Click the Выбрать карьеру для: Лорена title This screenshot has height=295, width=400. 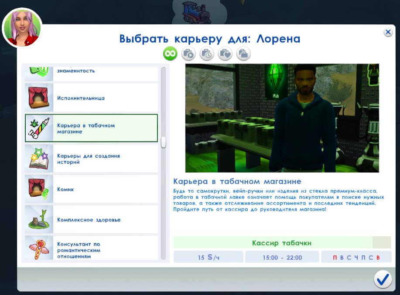click(210, 39)
